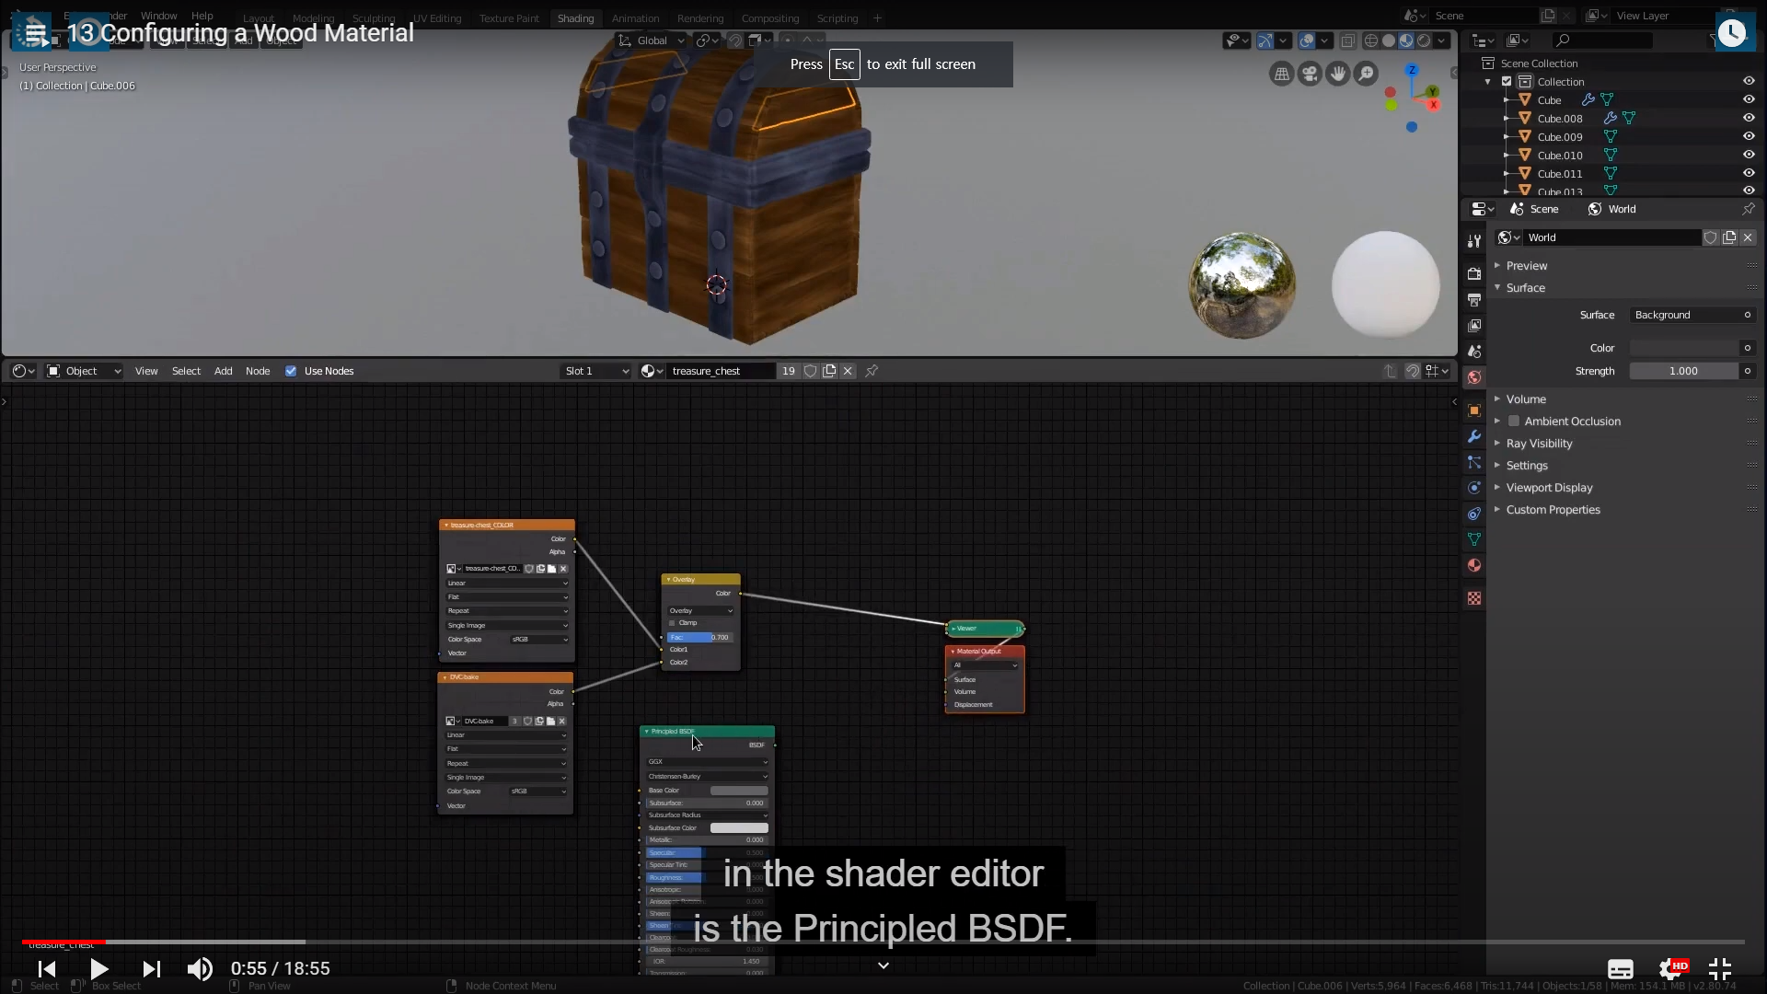The height and width of the screenshot is (994, 1767).
Task: Open the Render properties camera tab
Action: (1474, 274)
